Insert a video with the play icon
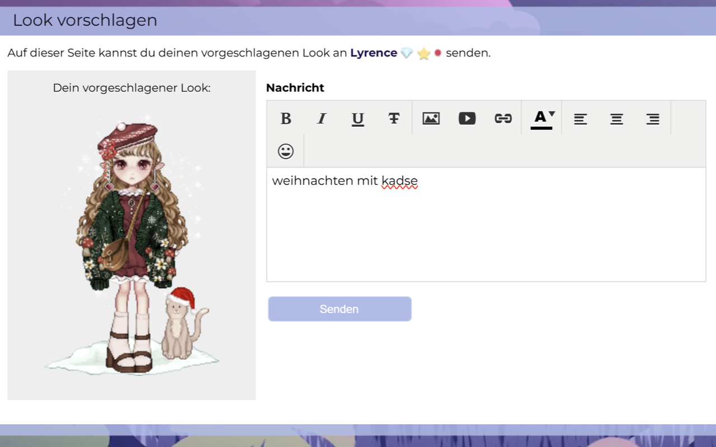This screenshot has width=716, height=447. [x=467, y=118]
